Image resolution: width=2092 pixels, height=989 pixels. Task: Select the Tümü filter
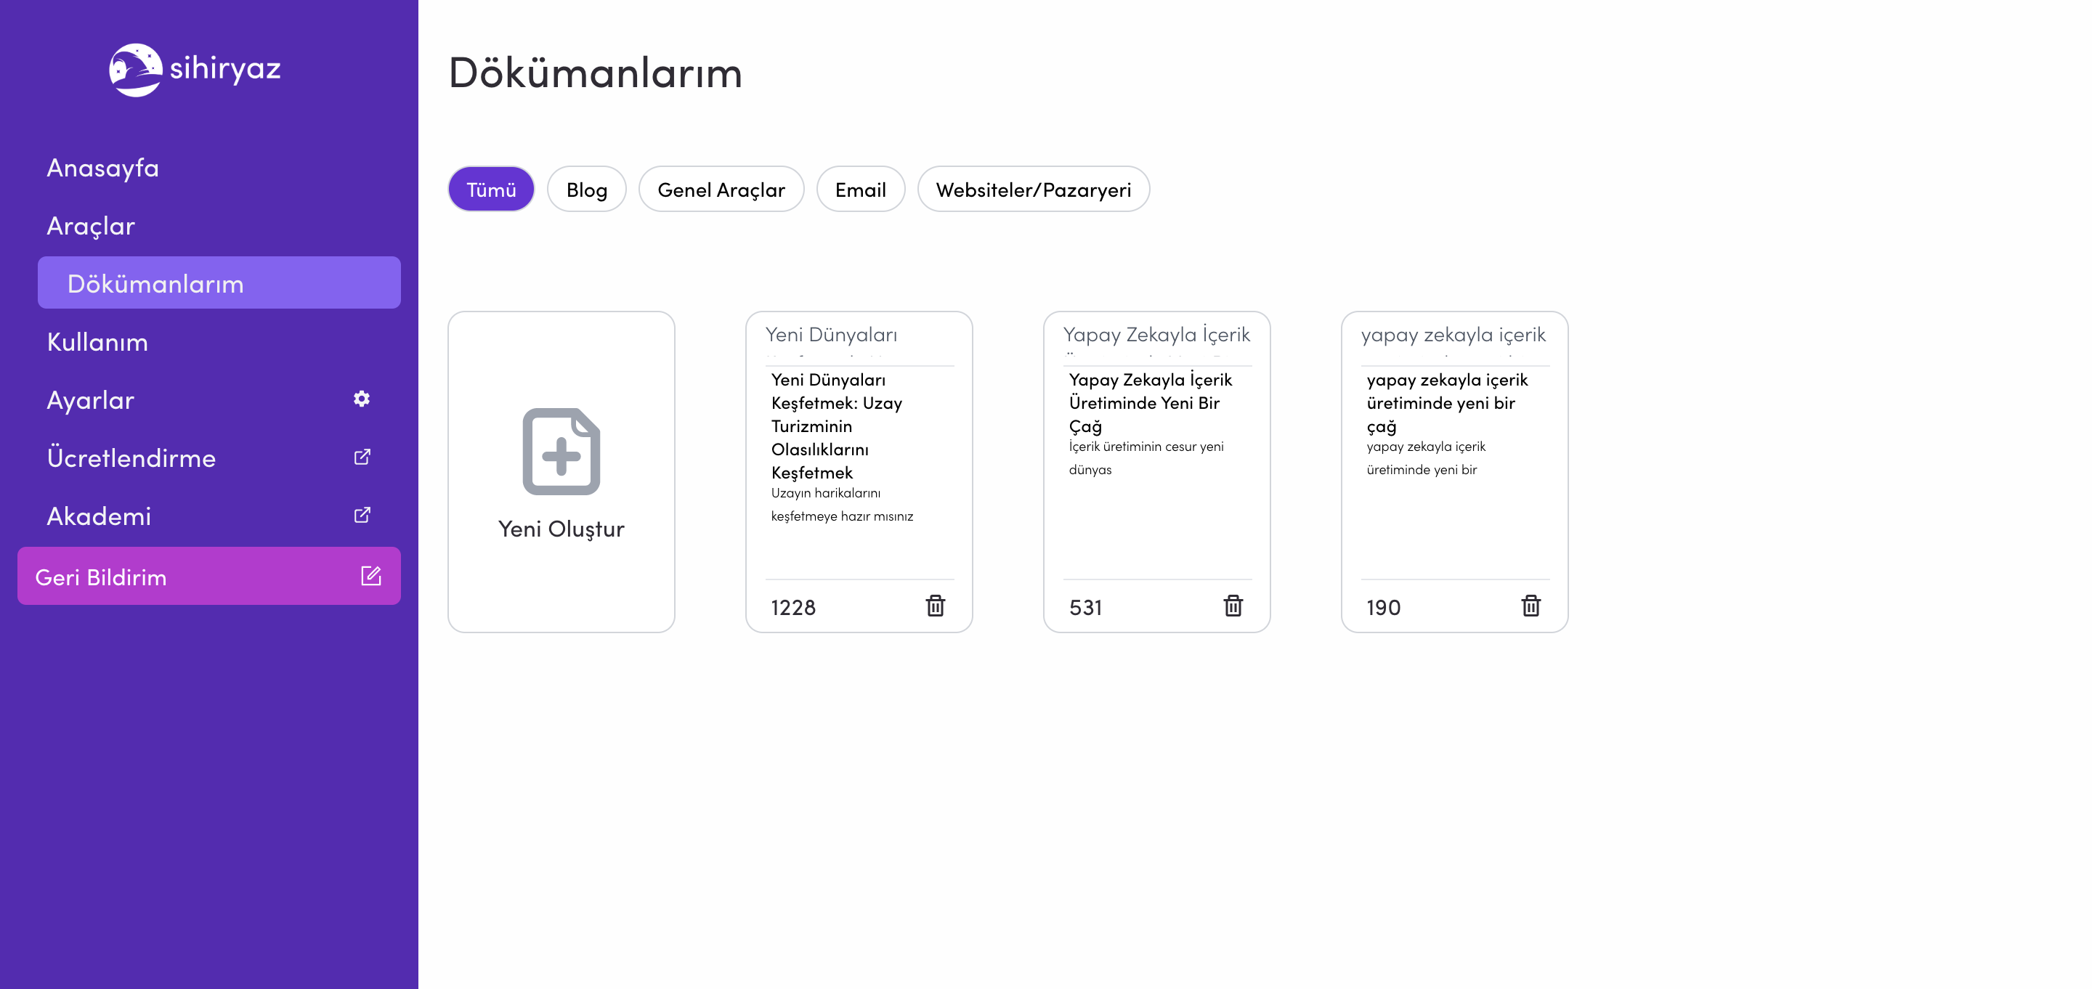coord(491,190)
